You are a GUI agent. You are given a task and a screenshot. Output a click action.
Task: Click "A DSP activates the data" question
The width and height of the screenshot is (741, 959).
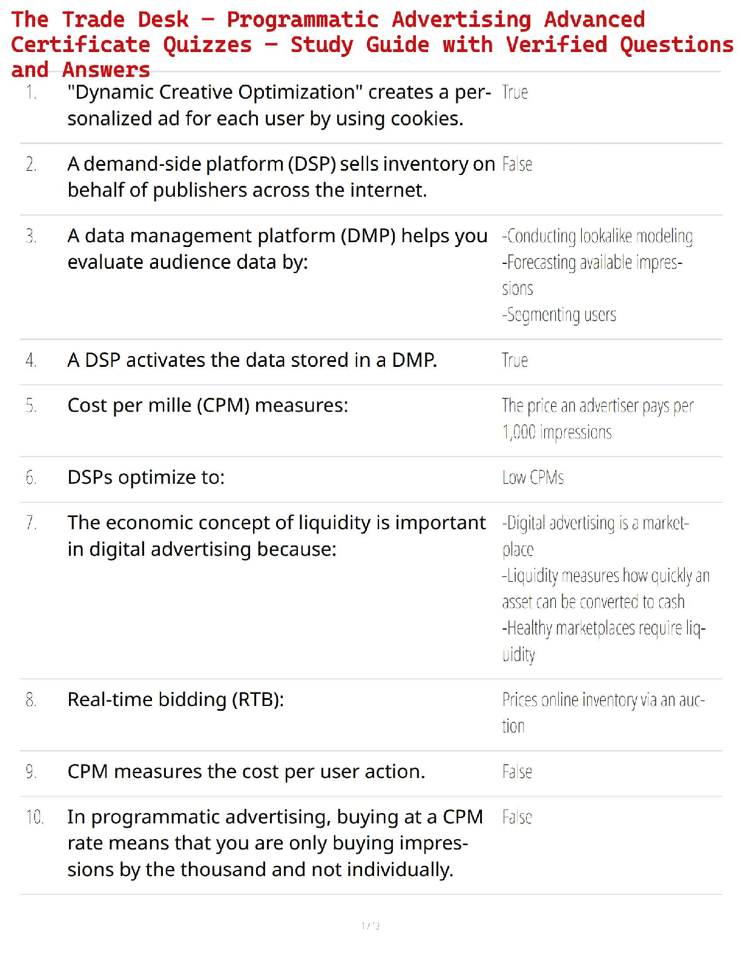[x=252, y=360]
